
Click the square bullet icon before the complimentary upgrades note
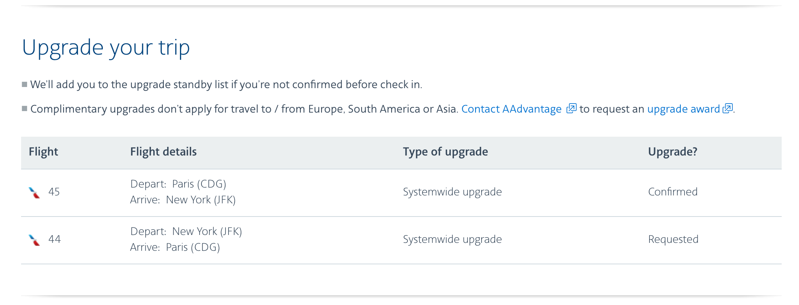click(25, 108)
